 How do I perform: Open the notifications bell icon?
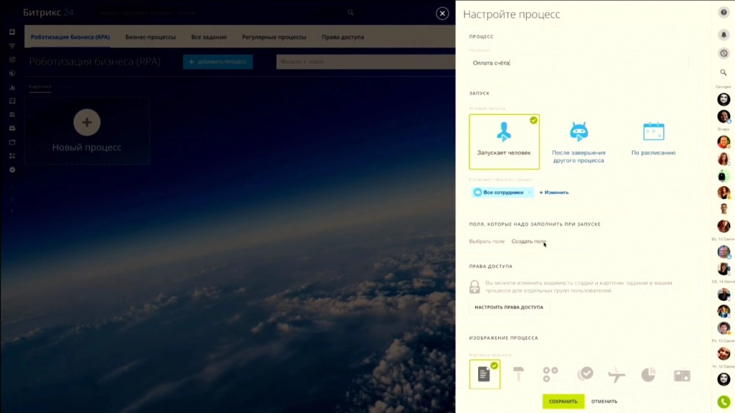point(724,34)
